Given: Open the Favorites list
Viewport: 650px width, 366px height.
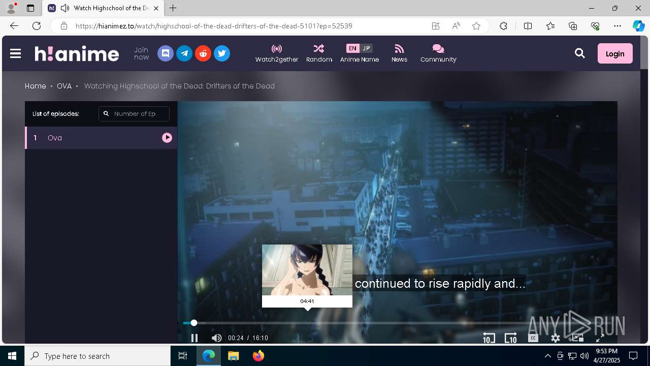Looking at the screenshot, I should tap(550, 26).
